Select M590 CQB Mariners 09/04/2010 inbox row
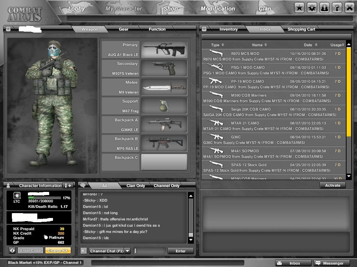The height and width of the screenshot is (267, 357). (x=273, y=98)
